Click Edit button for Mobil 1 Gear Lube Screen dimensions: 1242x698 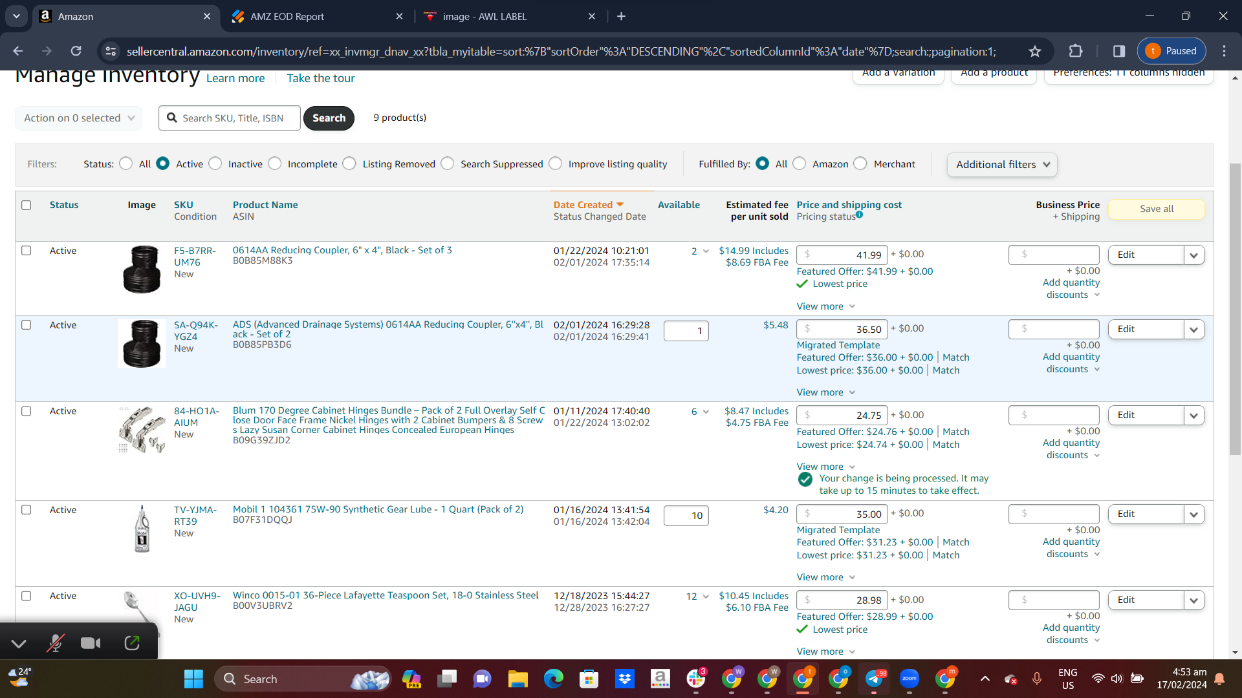click(x=1146, y=514)
